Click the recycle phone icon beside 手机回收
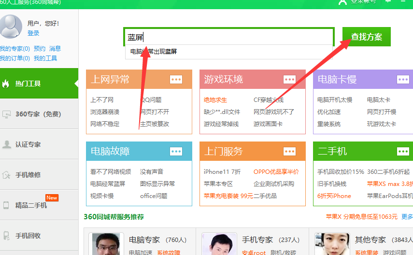The image size is (413, 255). 6,236
